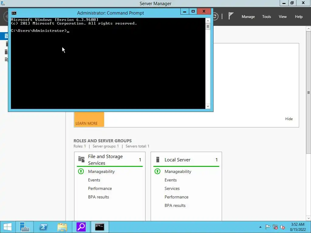Open BPA results under File and Storage Services
311x233 pixels.
click(98, 197)
